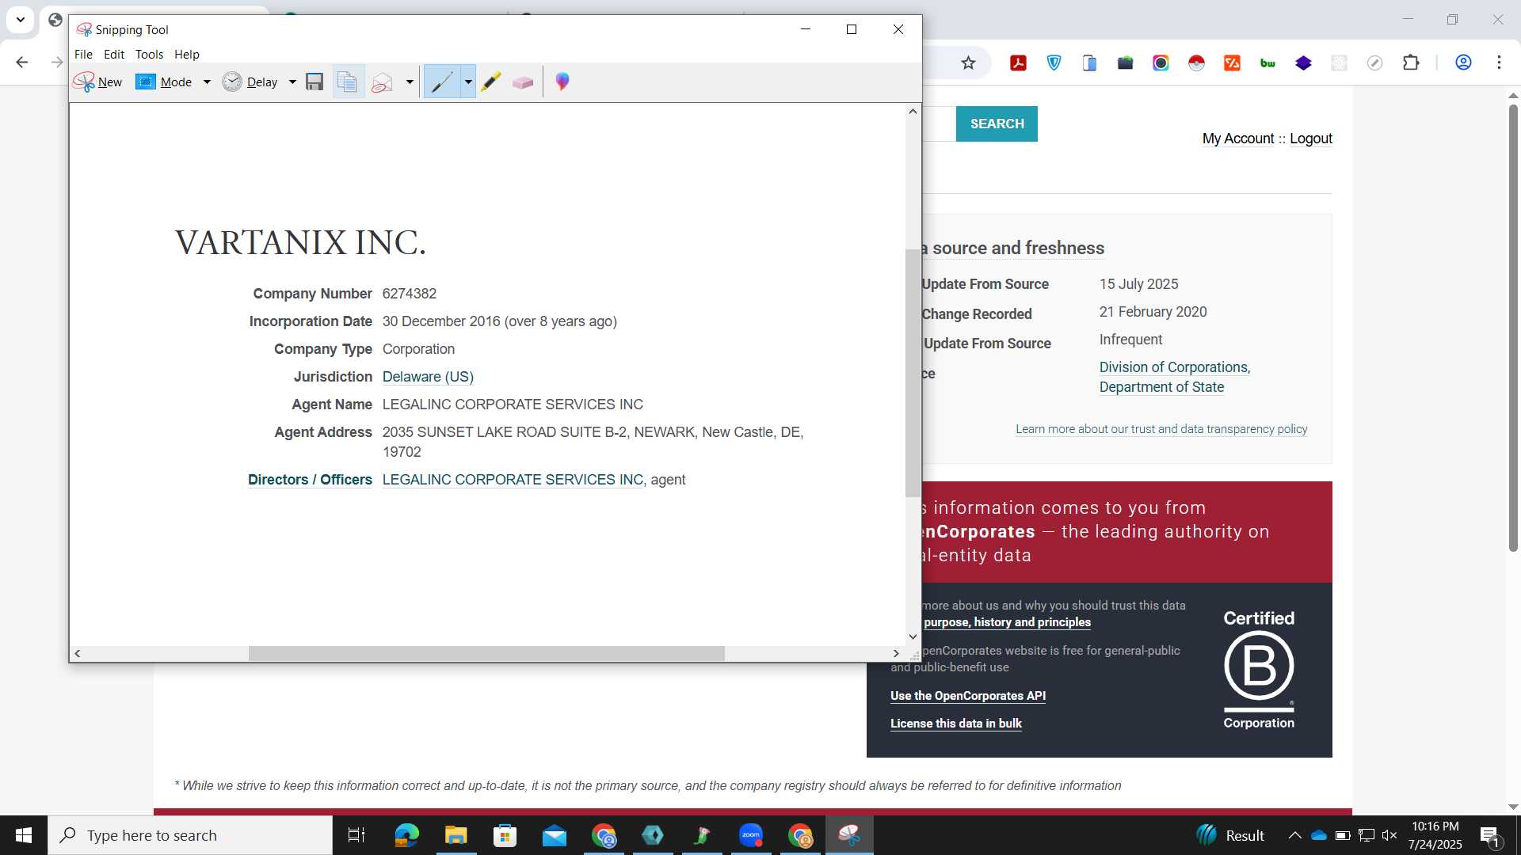Screen dimensions: 1521x855
Task: Open Adobe Acrobat extension icon
Action: 1018,63
